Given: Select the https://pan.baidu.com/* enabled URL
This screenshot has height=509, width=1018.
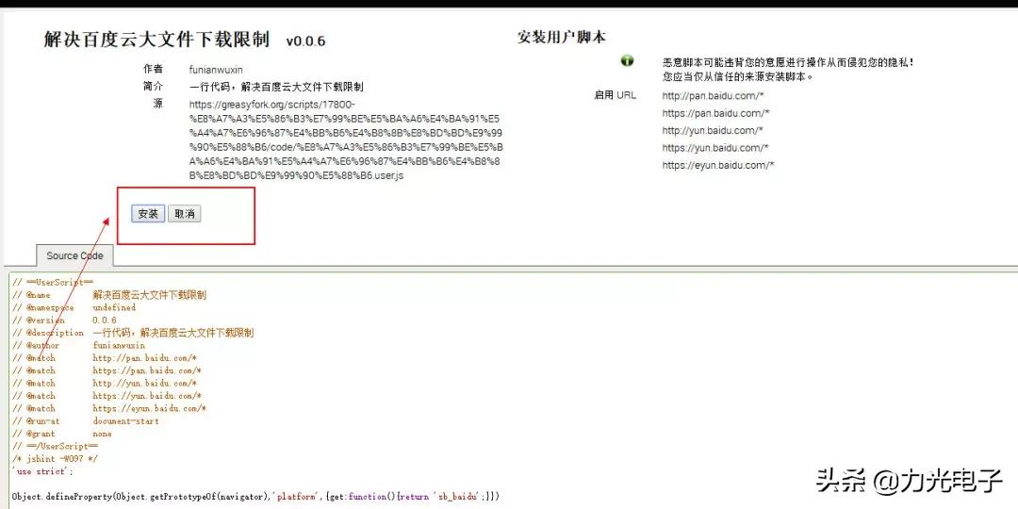Looking at the screenshot, I should 715,113.
